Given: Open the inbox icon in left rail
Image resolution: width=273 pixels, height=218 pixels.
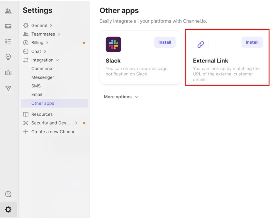Looking at the screenshot, I should click(8, 27).
